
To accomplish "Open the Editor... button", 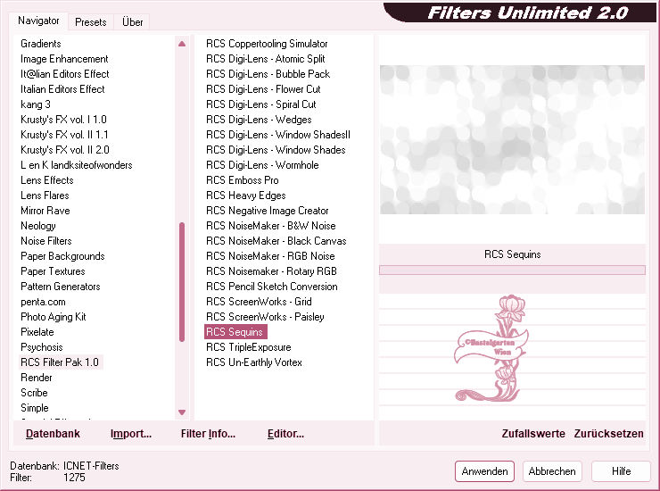I will click(285, 434).
